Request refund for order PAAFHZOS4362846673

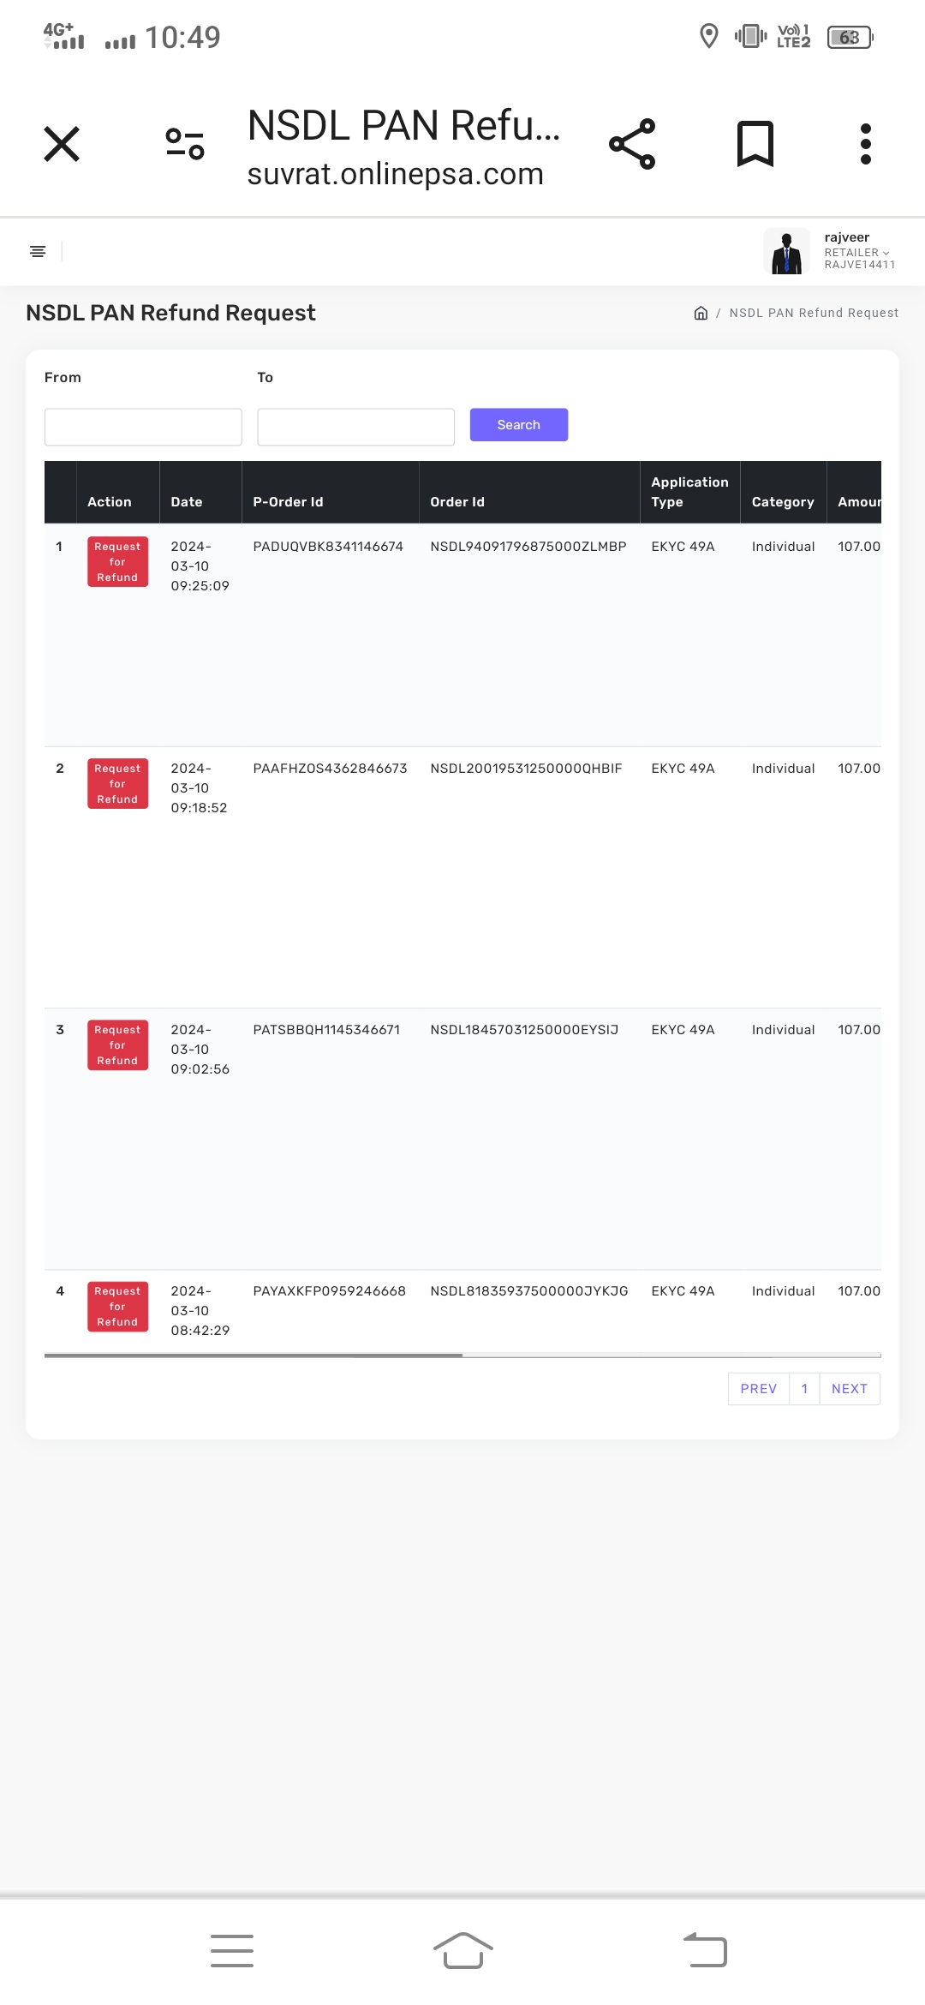(117, 784)
